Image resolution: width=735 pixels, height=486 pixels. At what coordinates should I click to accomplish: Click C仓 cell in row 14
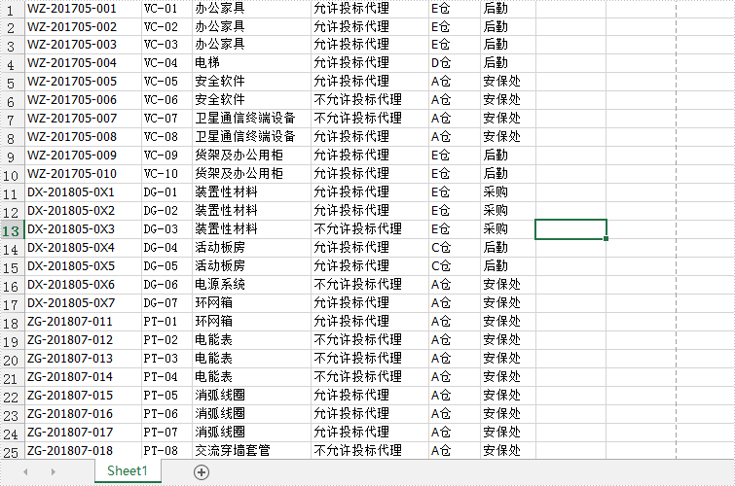(455, 247)
